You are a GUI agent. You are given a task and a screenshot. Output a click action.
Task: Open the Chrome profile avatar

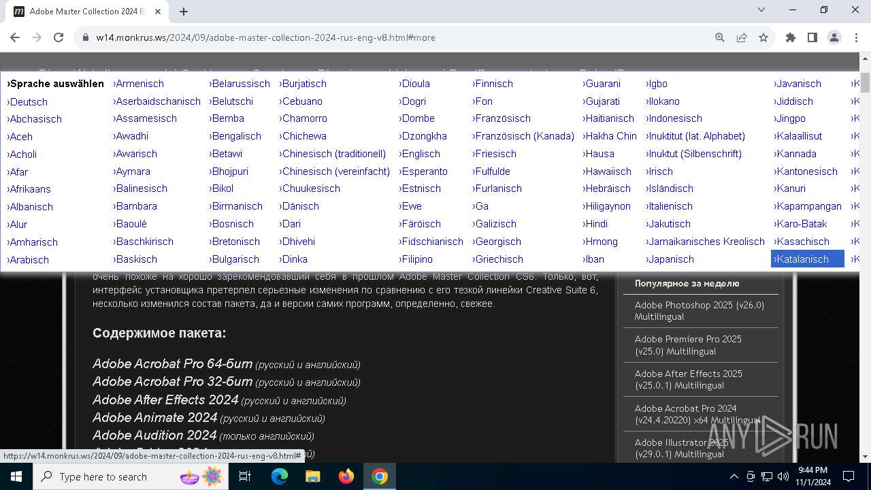coord(834,37)
